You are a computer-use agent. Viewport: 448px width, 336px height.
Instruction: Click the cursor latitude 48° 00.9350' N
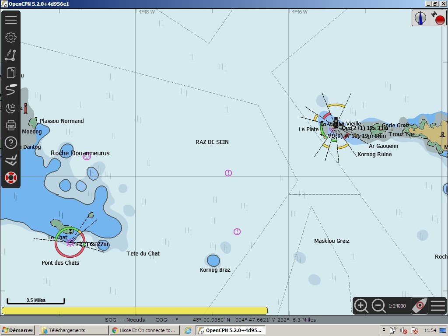click(x=211, y=320)
